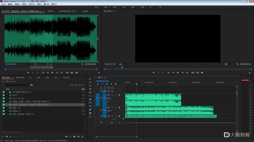Export frame from the Program monitor
Image resolution: width=254 pixels, height=142 pixels.
pyautogui.click(x=202, y=72)
